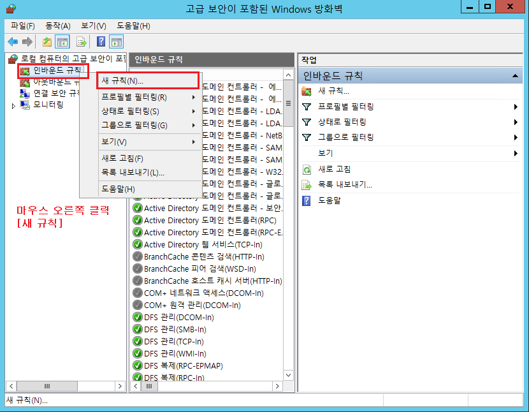Choose 새로 고침(F) from context menu

coord(149,158)
